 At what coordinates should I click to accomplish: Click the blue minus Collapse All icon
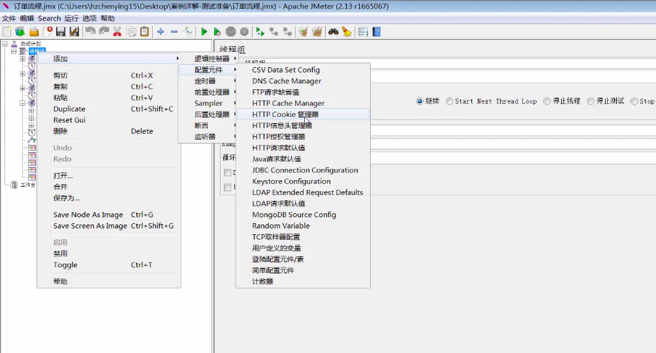[x=174, y=32]
